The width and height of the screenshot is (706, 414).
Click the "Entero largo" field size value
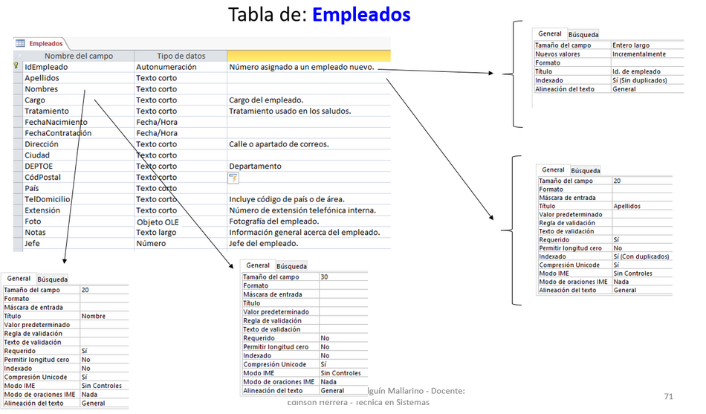631,45
